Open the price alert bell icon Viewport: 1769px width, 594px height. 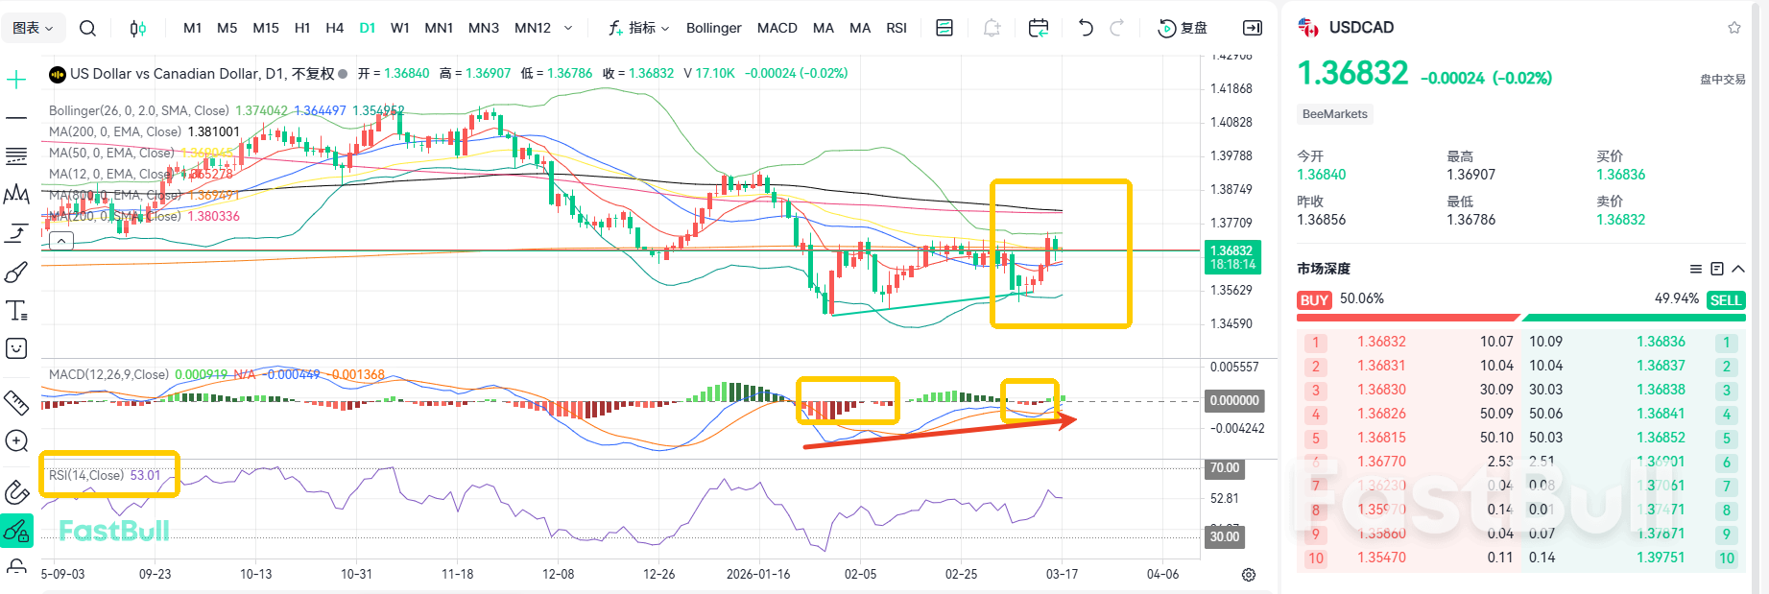(992, 28)
